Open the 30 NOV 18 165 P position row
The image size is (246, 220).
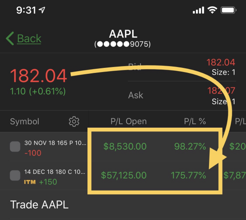tap(123, 146)
